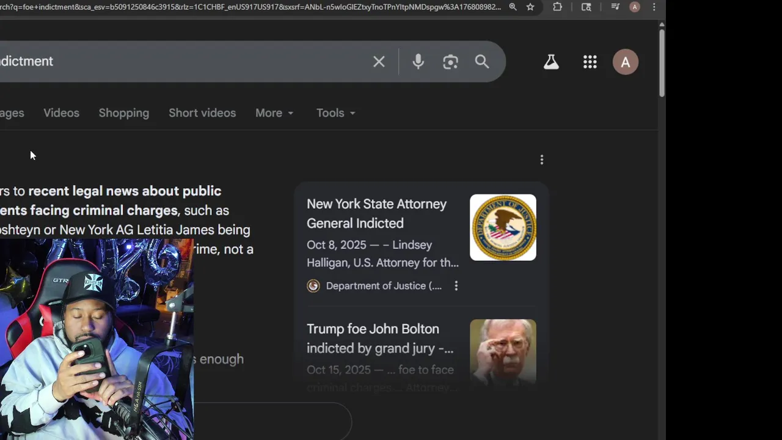Open the tab search icon in toolbar
This screenshot has height=440, width=782.
pyautogui.click(x=586, y=7)
